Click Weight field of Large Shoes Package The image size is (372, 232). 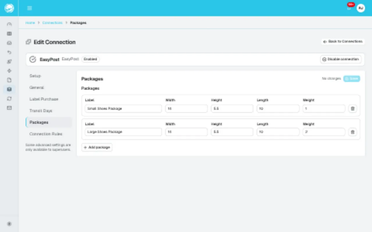click(x=324, y=132)
